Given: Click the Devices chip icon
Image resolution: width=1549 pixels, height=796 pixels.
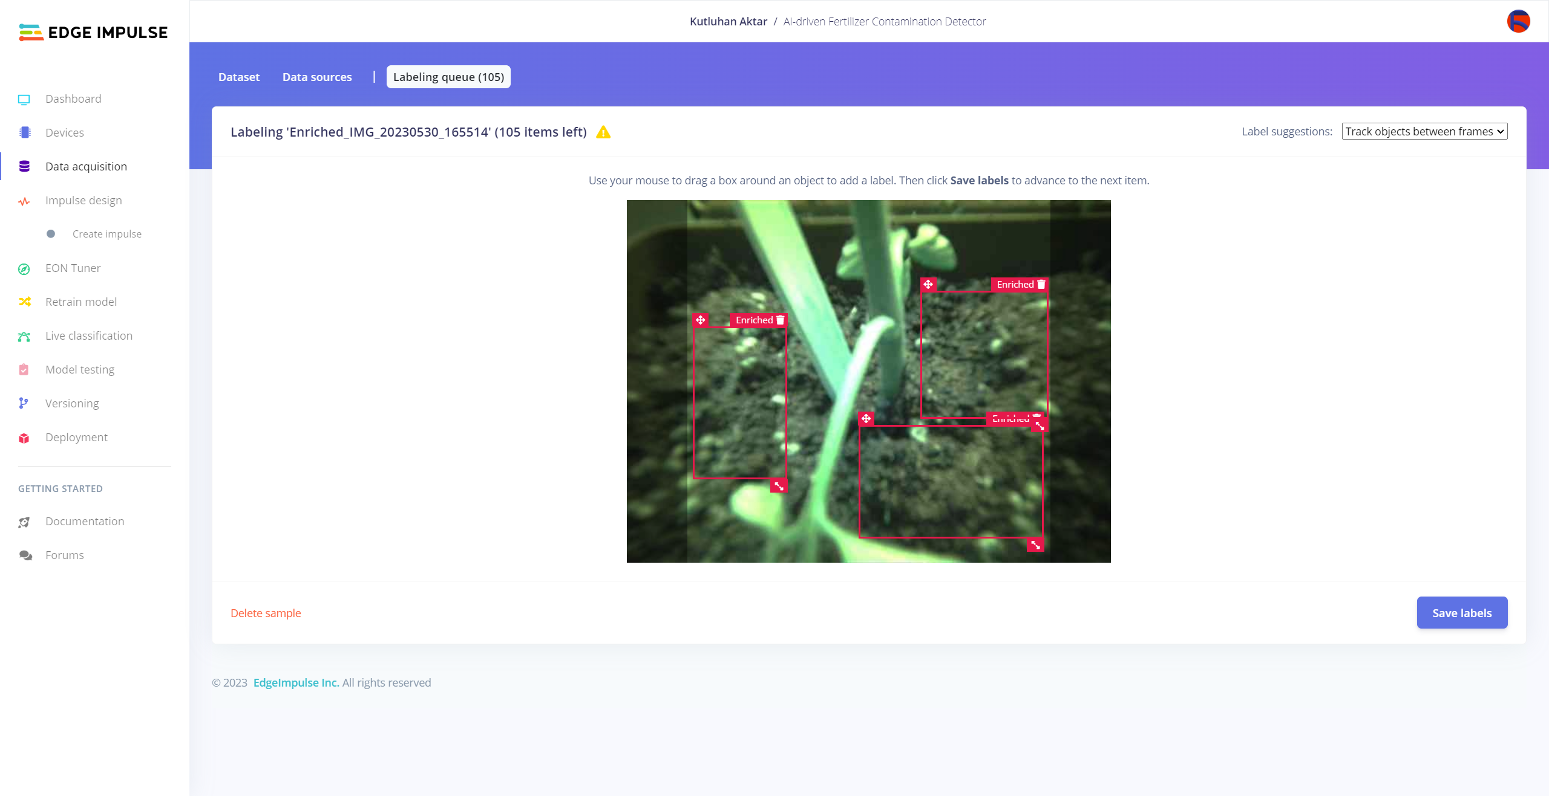Looking at the screenshot, I should 24,132.
